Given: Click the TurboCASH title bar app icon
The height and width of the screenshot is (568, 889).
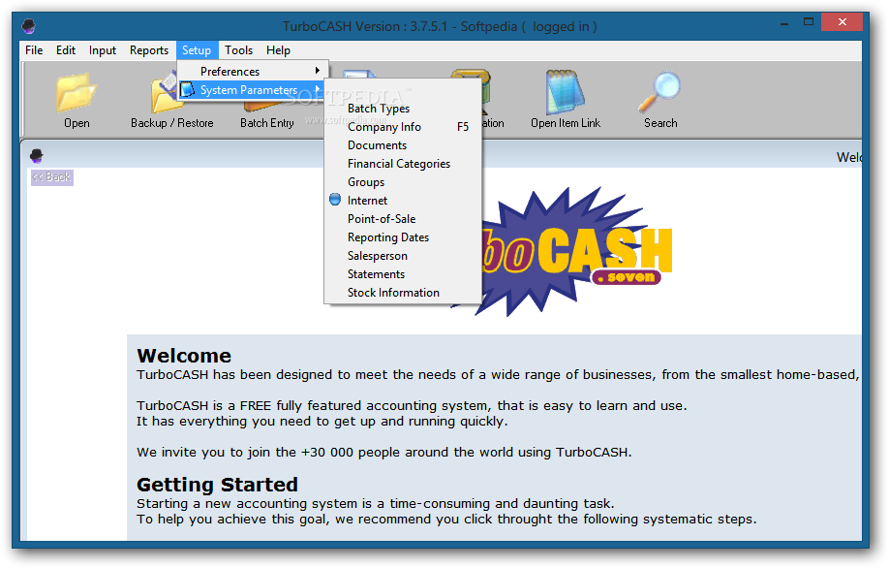Looking at the screenshot, I should pyautogui.click(x=29, y=26).
